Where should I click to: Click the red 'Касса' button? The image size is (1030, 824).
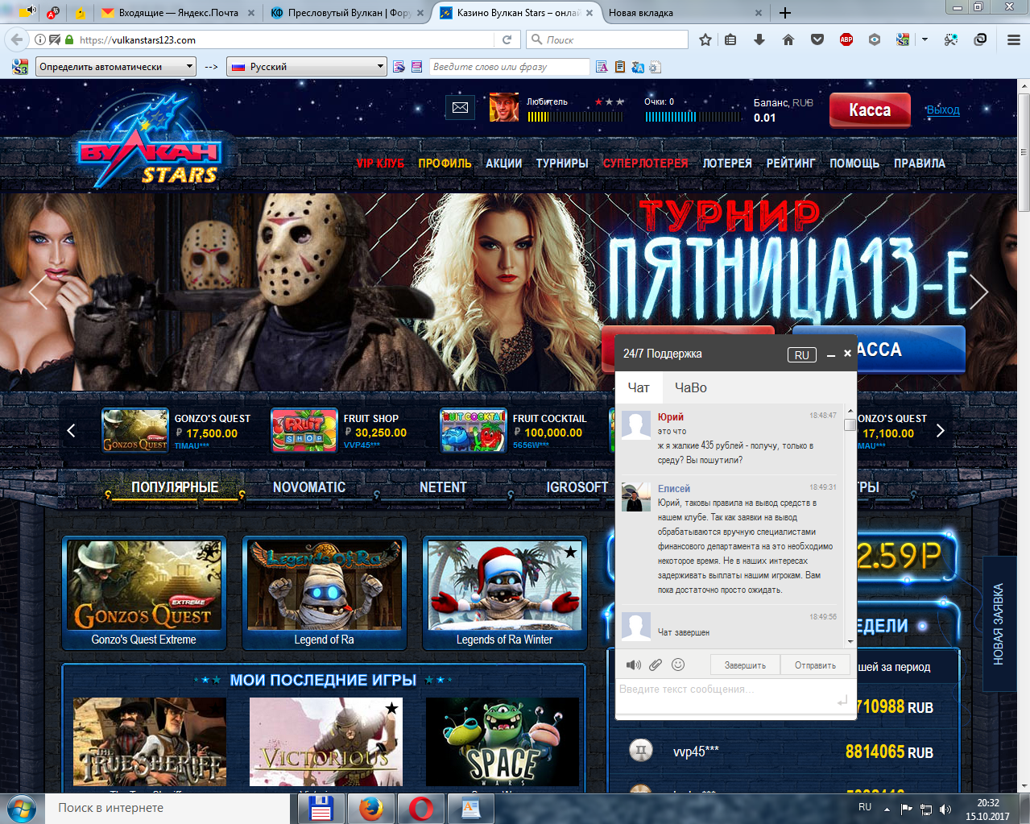coord(870,110)
